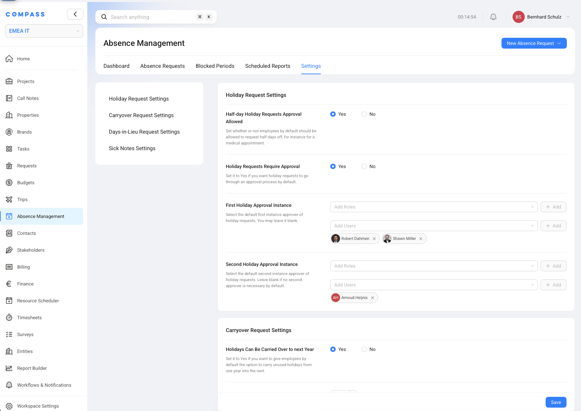Image resolution: width=581 pixels, height=411 pixels.
Task: Click Add next to Second Holiday Add Users
Action: coord(553,285)
